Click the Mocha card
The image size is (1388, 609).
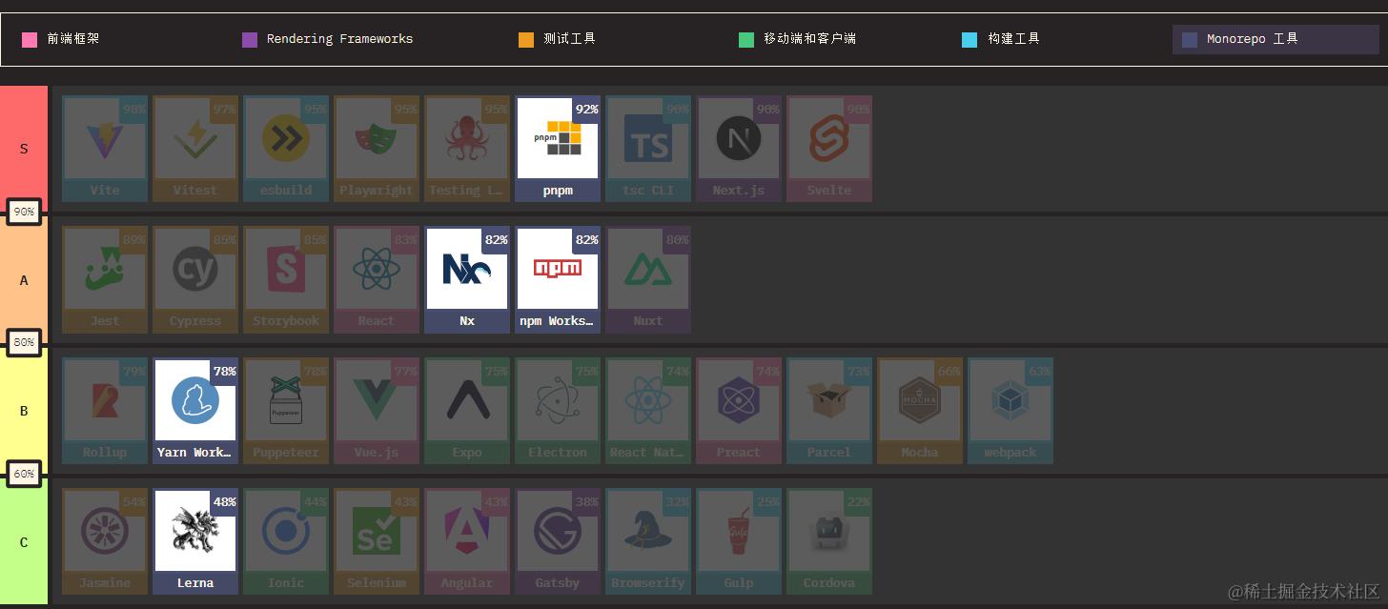tap(920, 411)
